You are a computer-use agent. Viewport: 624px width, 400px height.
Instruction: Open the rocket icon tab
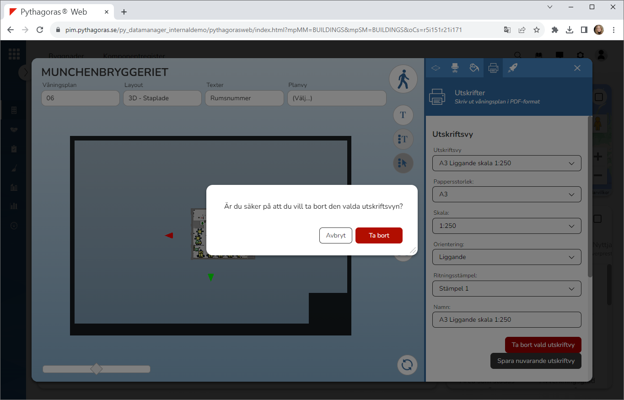coord(513,68)
